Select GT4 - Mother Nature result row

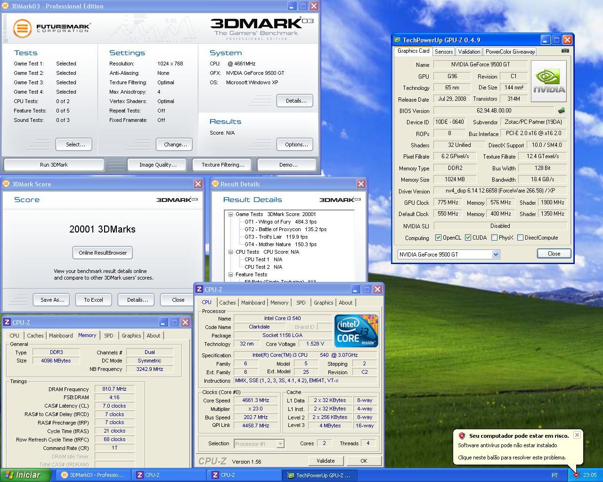(280, 244)
